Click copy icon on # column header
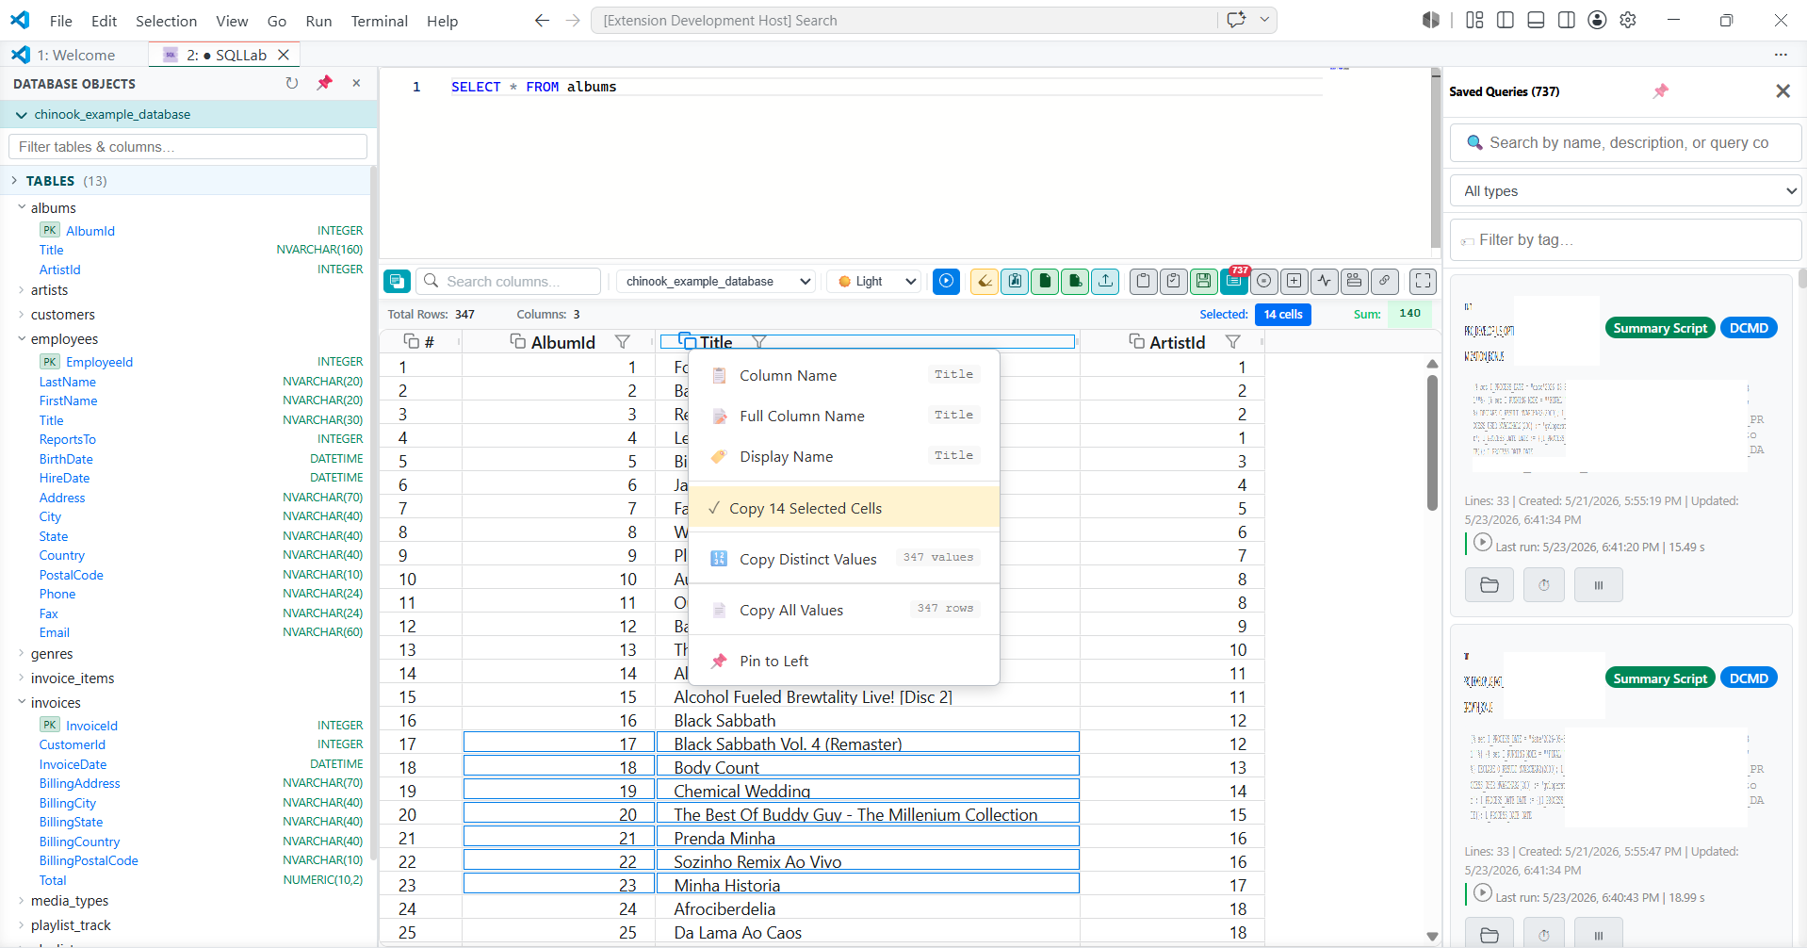1807x948 pixels. point(411,341)
